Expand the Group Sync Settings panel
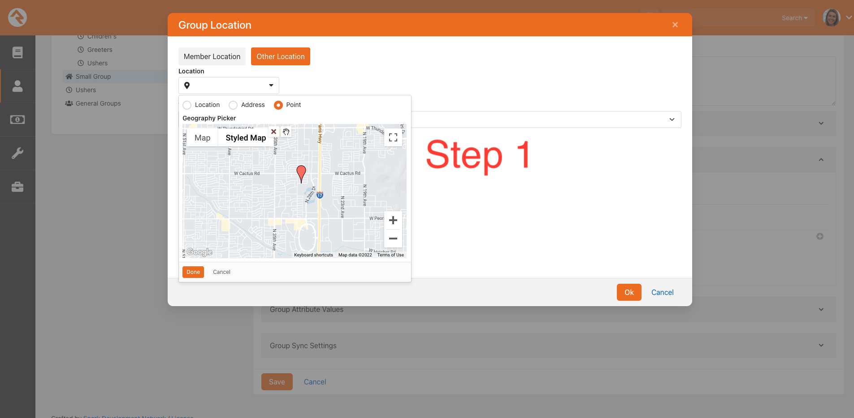This screenshot has height=418, width=854. (548, 345)
